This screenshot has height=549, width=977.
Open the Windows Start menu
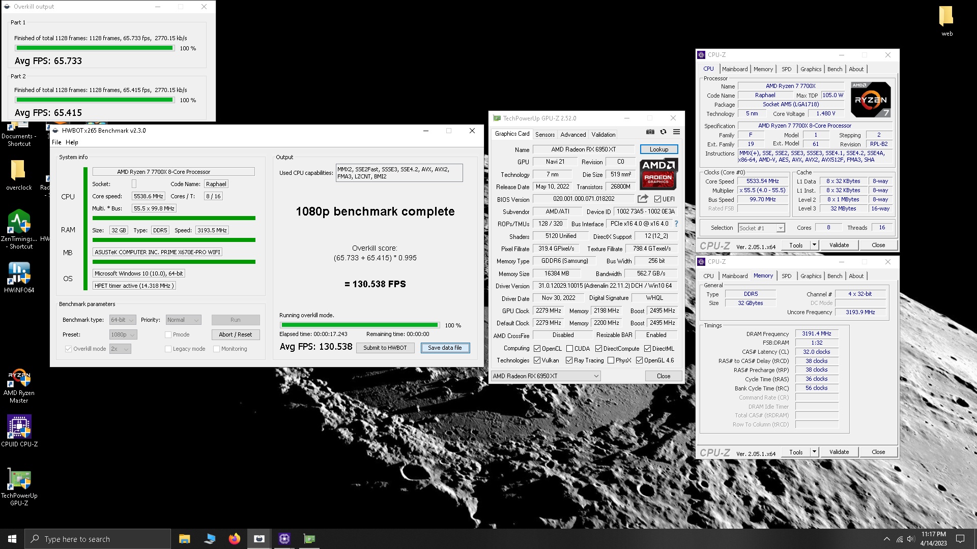tap(12, 539)
